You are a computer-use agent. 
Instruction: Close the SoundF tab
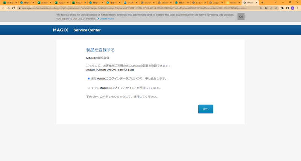tap(154, 3)
